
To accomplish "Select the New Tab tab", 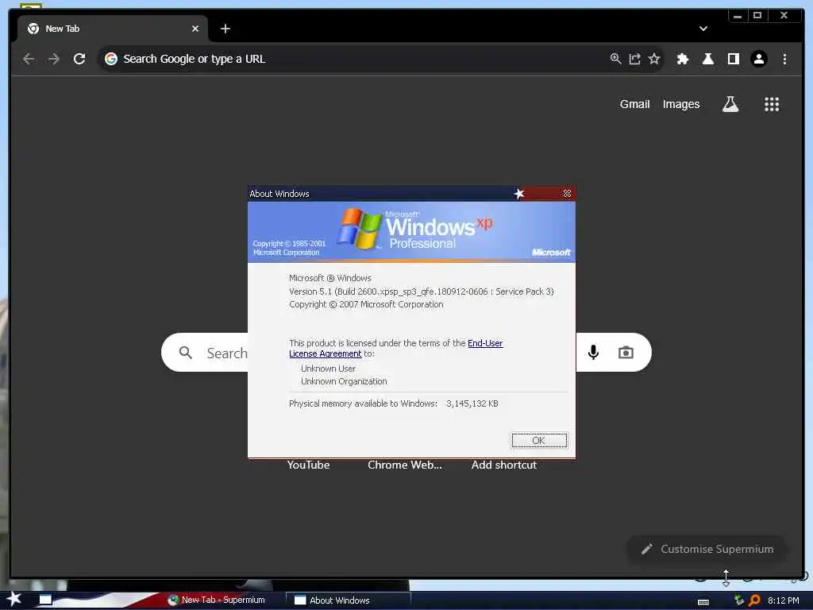I will click(113, 29).
